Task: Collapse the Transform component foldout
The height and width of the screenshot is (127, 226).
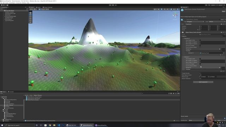Action: pos(181,24)
